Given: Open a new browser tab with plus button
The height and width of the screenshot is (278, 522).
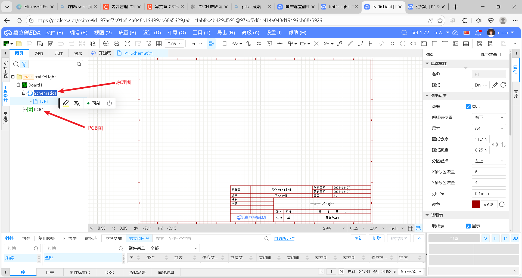Looking at the screenshot, I should 456,7.
